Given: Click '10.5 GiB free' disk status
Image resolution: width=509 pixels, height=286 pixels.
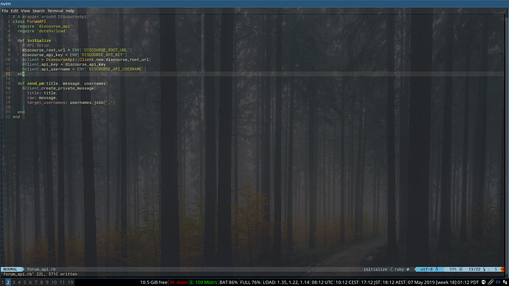Looking at the screenshot, I should coord(153,282).
